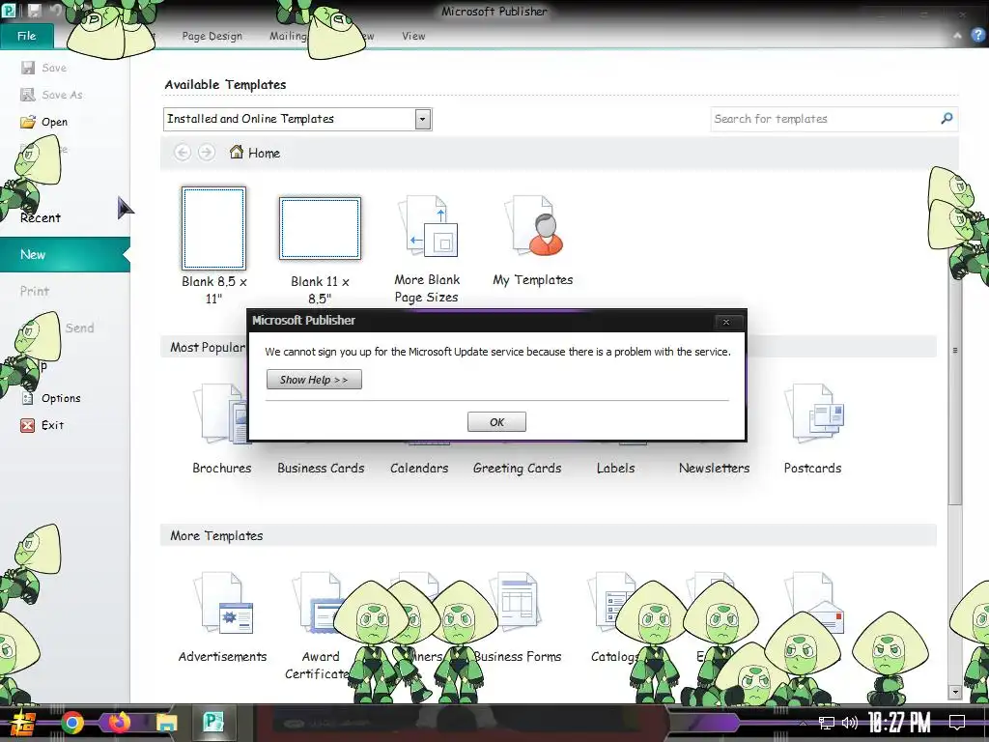Open Google Chrome from the taskbar
989x742 pixels.
click(x=72, y=723)
